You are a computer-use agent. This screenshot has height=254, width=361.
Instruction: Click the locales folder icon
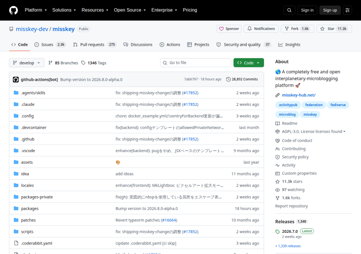tap(16, 185)
